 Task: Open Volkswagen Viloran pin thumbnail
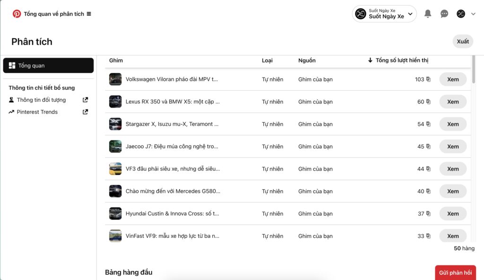coord(115,79)
